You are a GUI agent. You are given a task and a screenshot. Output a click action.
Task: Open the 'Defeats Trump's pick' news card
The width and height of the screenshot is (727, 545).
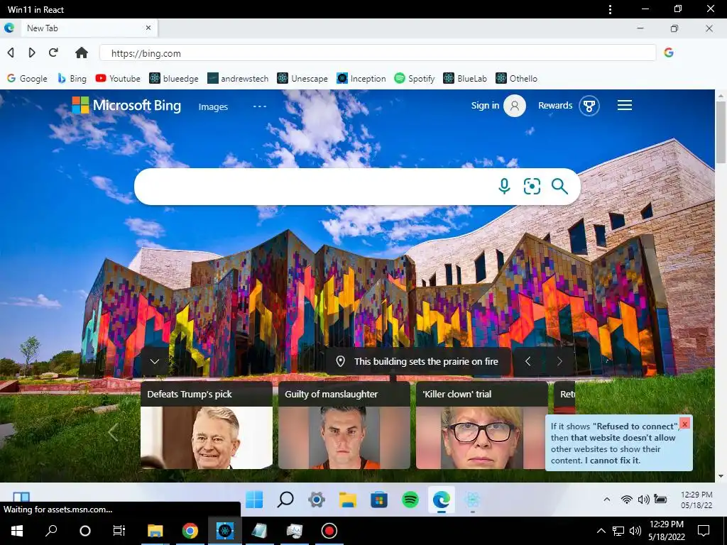[x=207, y=425]
